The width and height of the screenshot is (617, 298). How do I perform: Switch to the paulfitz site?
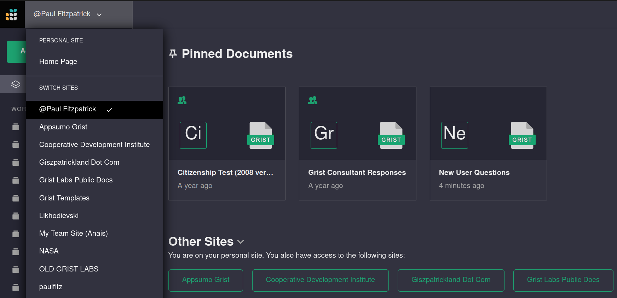[x=94, y=287]
